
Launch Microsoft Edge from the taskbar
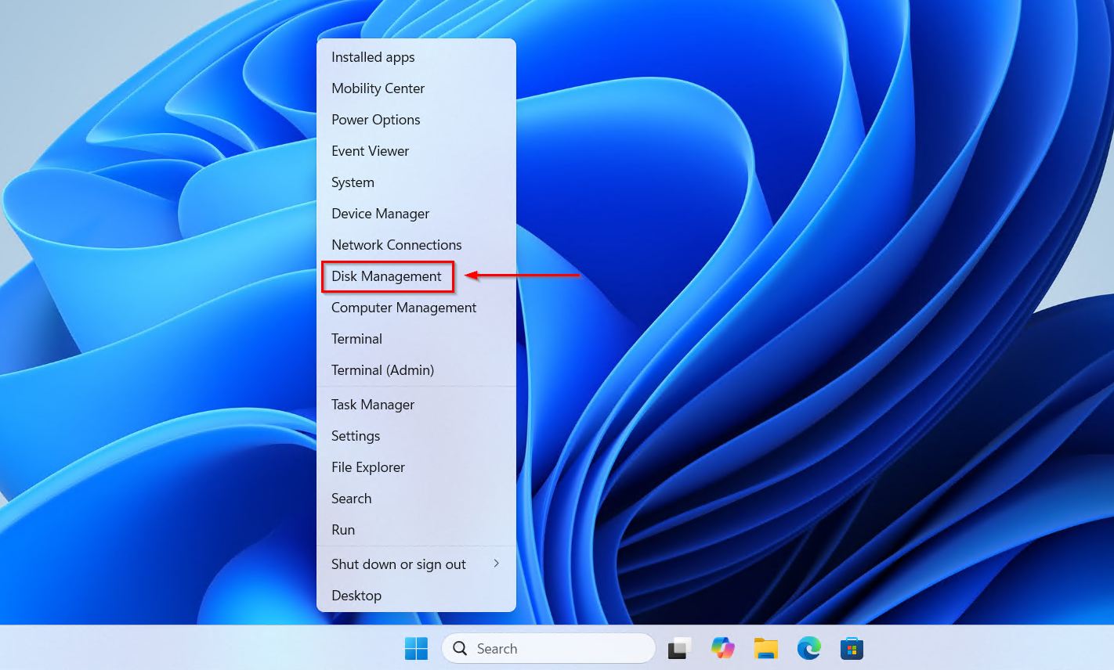click(x=808, y=648)
